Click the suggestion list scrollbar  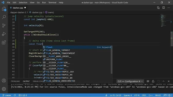(112, 60)
